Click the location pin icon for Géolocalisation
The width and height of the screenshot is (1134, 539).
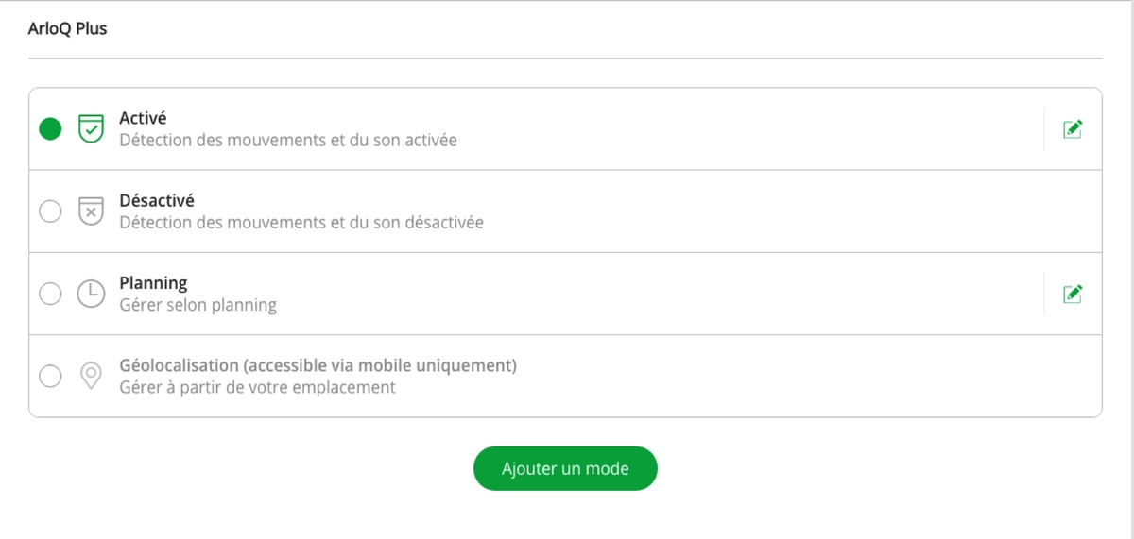(91, 376)
